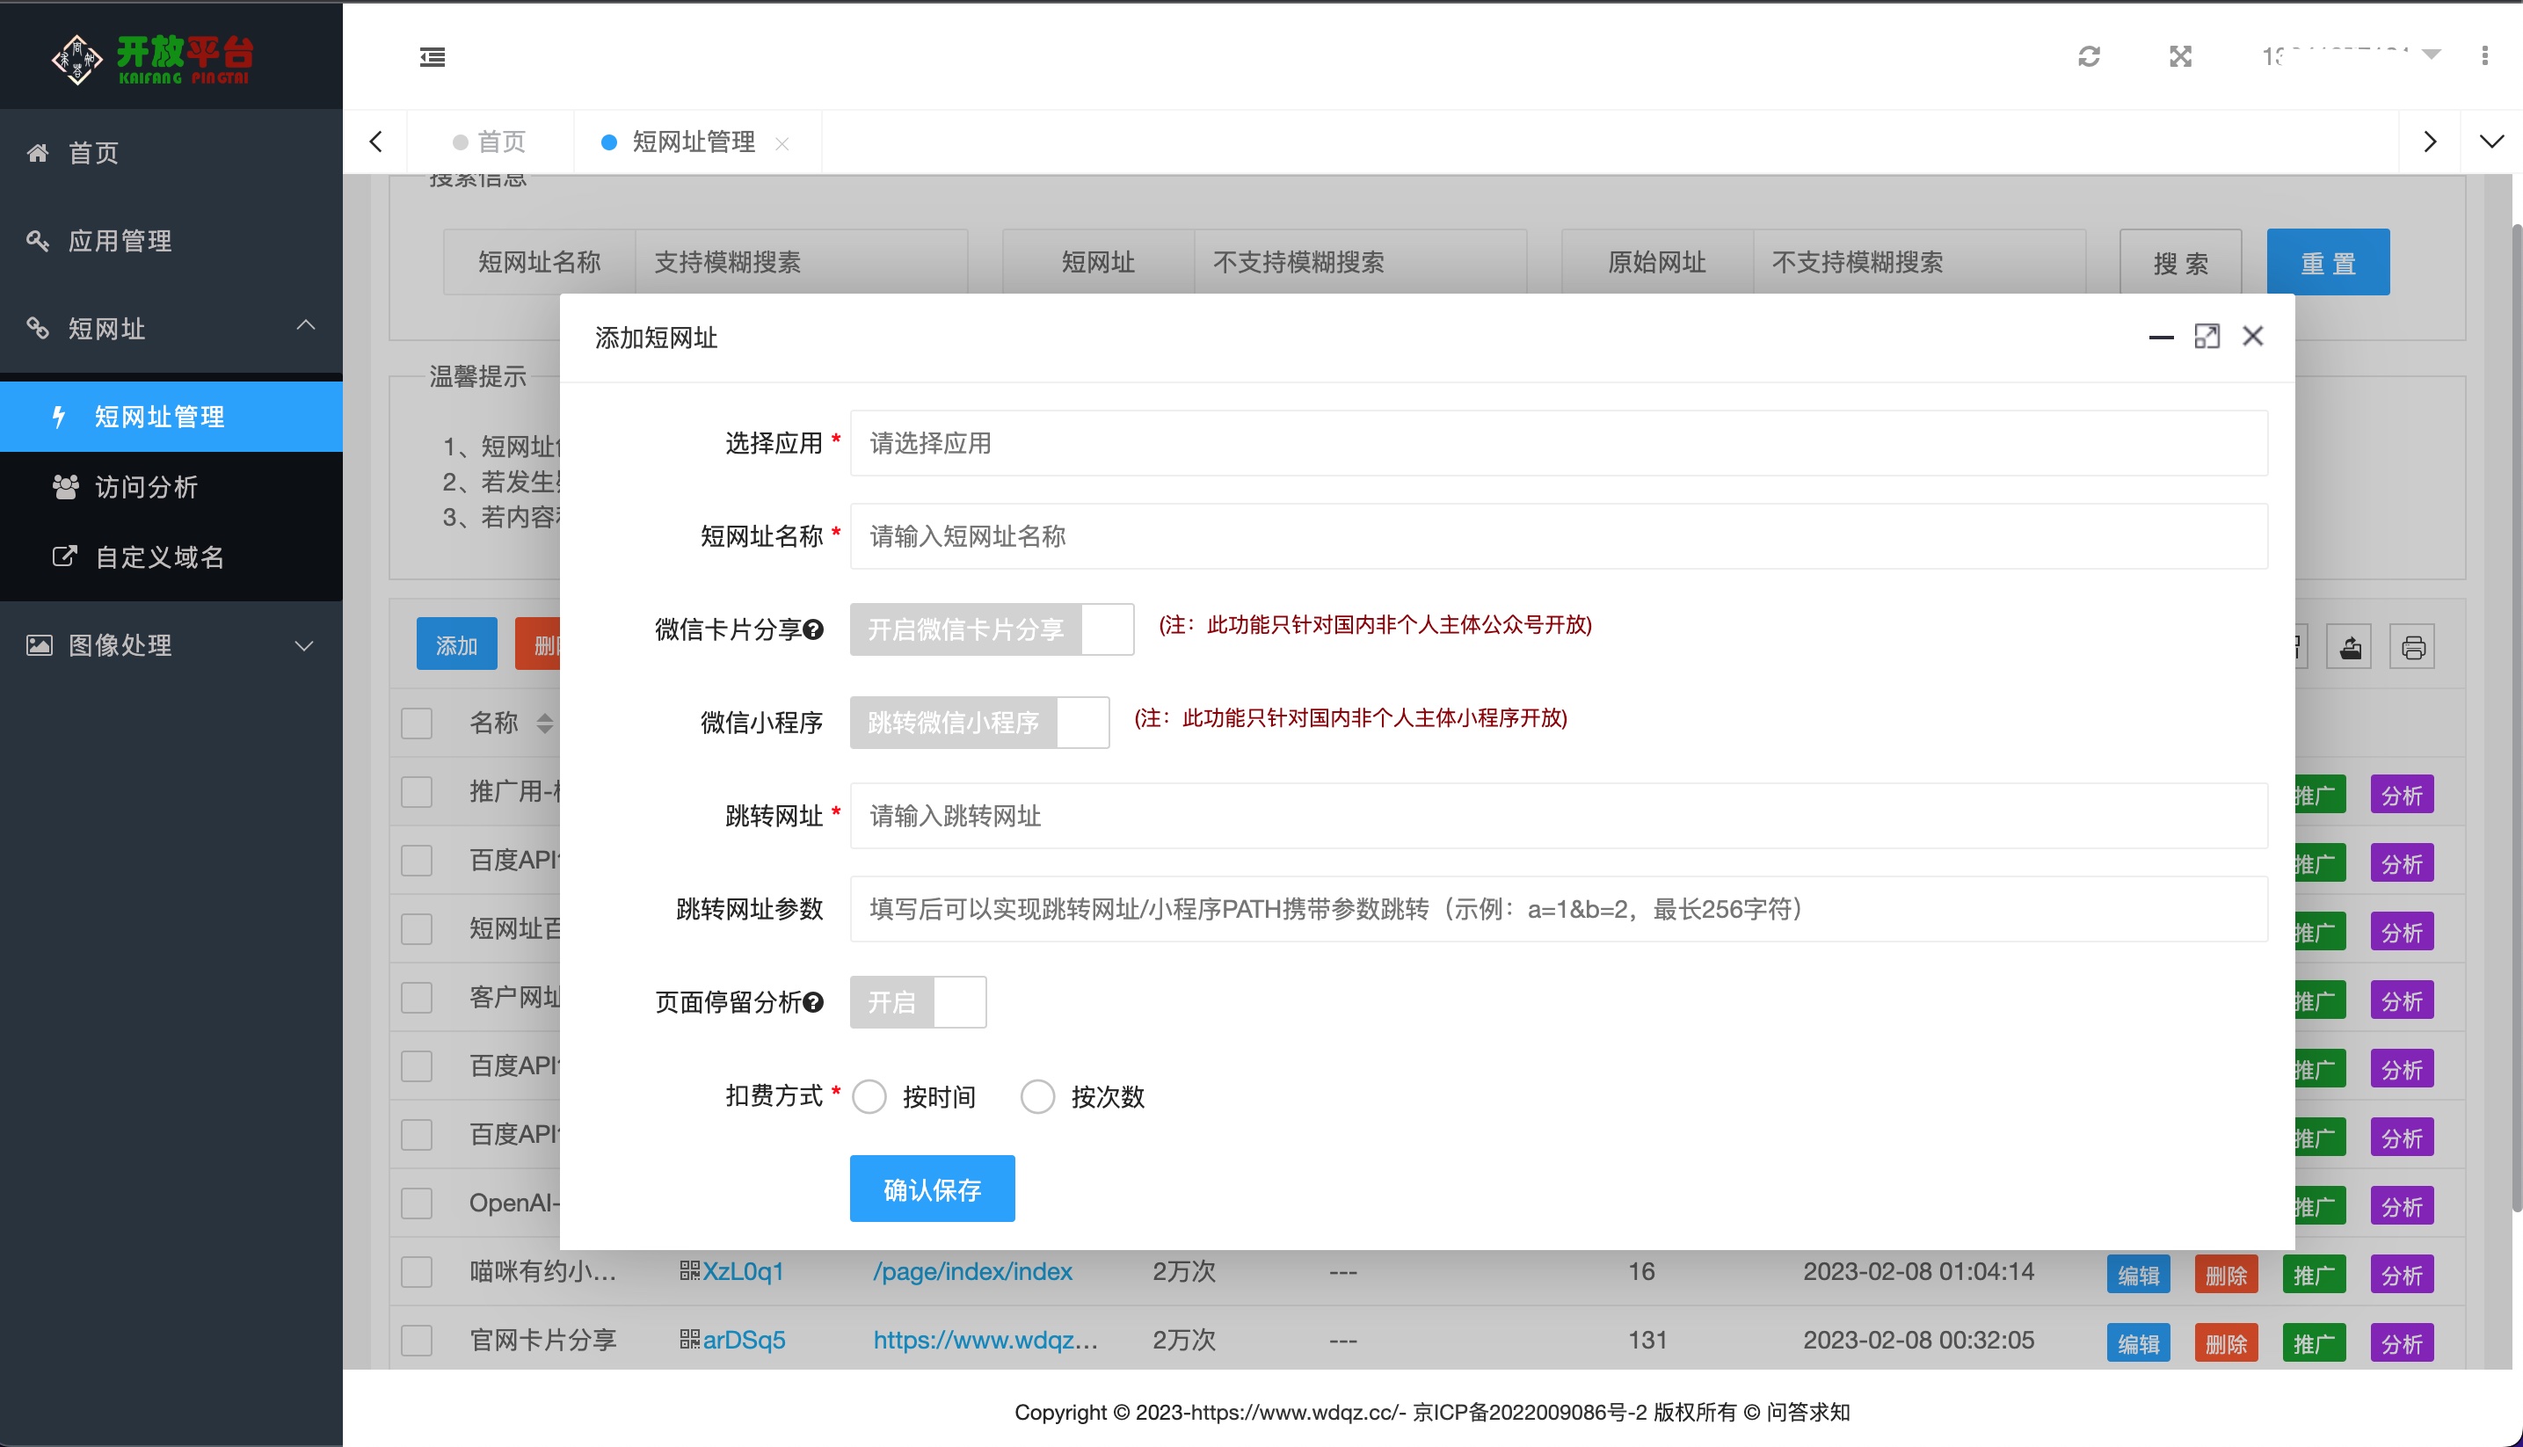Screen dimensions: 2523x1447
Task: Click the 确认保存 button
Action: tap(931, 1189)
